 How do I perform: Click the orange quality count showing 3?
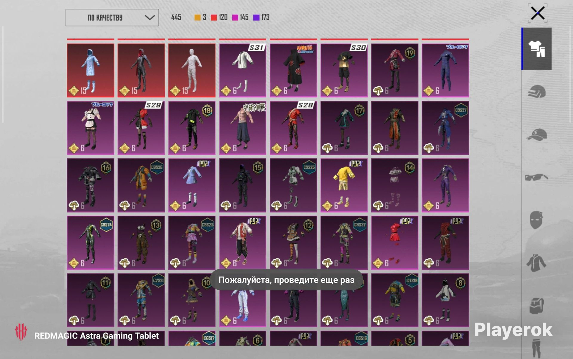(200, 17)
